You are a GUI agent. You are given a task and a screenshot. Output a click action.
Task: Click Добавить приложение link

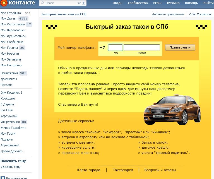(x=168, y=14)
